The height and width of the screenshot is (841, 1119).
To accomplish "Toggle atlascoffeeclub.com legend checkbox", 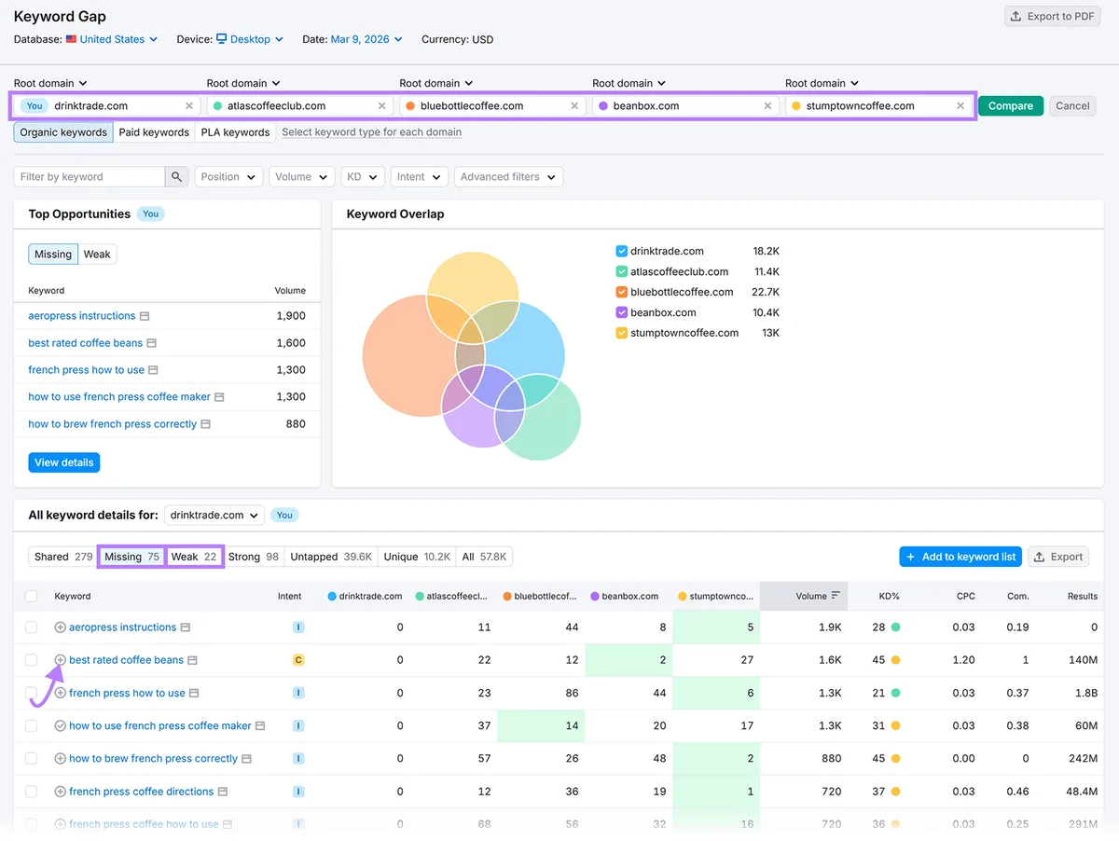I will click(622, 272).
